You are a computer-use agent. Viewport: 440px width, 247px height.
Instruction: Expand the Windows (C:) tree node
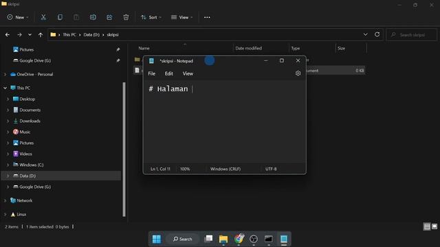coord(8,165)
